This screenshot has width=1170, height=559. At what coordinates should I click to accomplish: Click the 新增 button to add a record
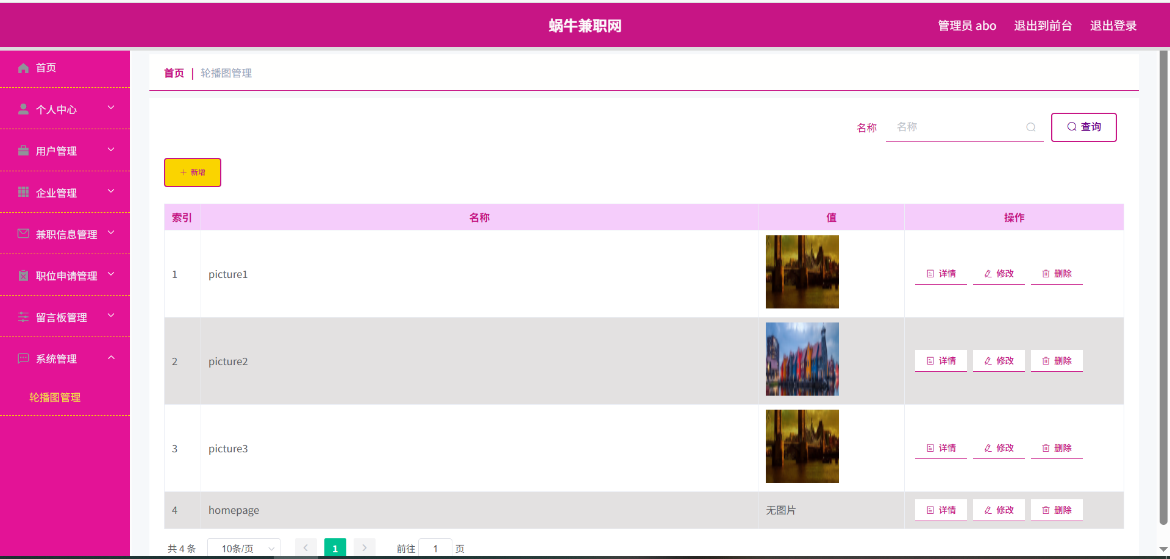(x=192, y=173)
